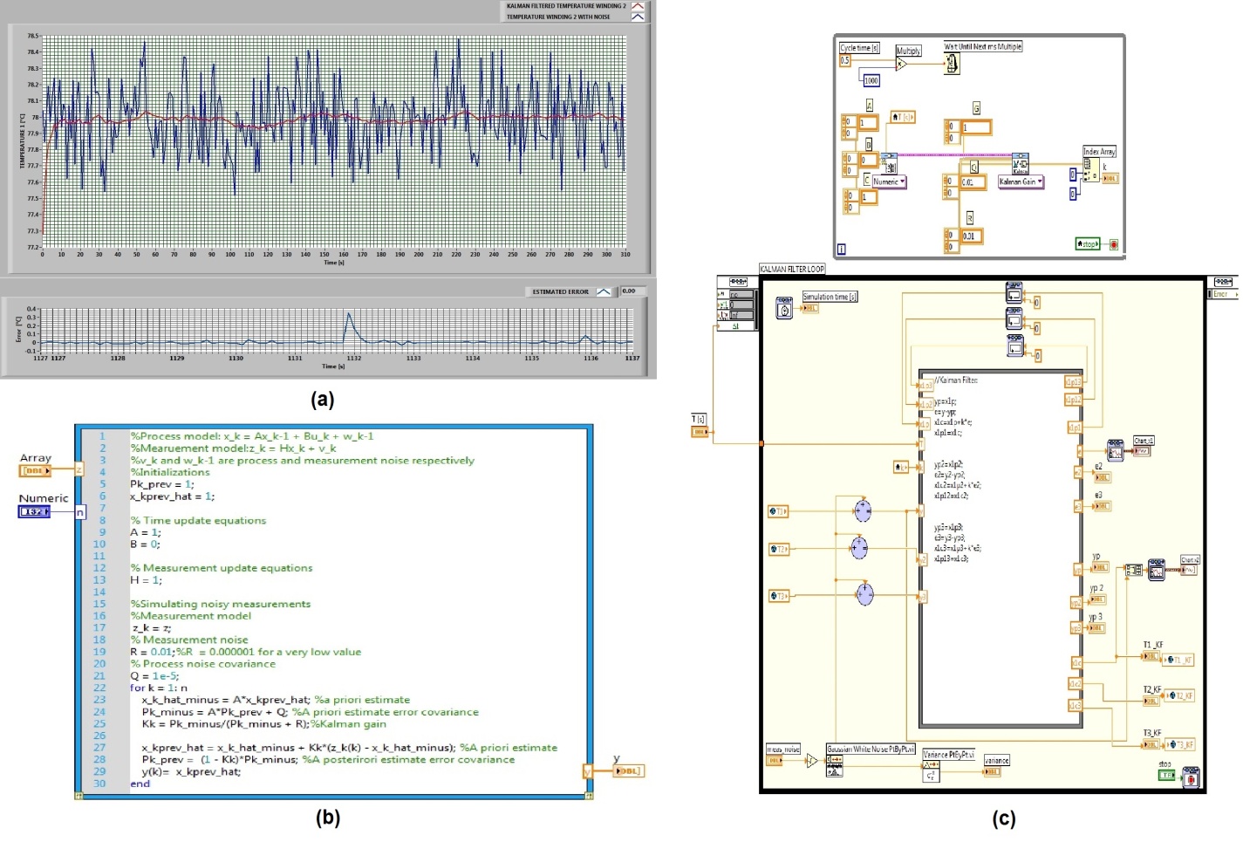This screenshot has height=842, width=1243.
Task: Open the Kalman Gain selector dropdown
Action: point(1021,182)
